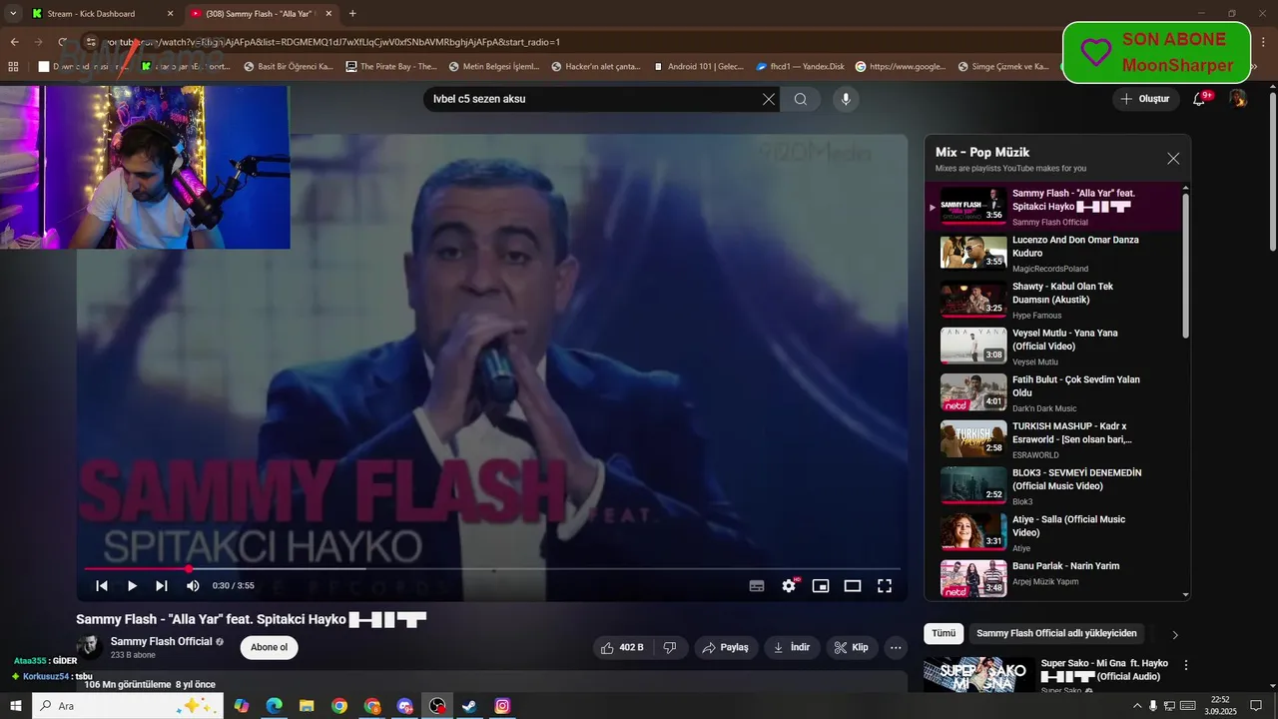
Task: Subscribe with the Abone ol button
Action: click(269, 647)
